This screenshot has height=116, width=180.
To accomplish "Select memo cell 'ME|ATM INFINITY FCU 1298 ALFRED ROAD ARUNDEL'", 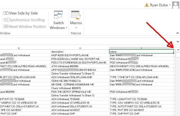I will pyautogui.click(x=141, y=66).
